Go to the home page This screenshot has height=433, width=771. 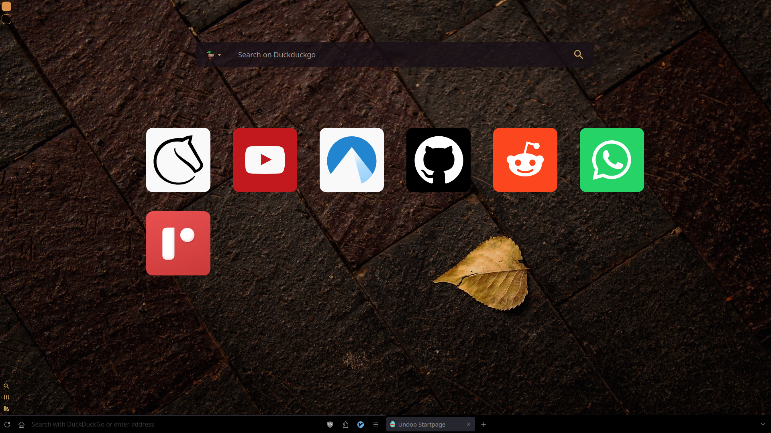coord(22,424)
